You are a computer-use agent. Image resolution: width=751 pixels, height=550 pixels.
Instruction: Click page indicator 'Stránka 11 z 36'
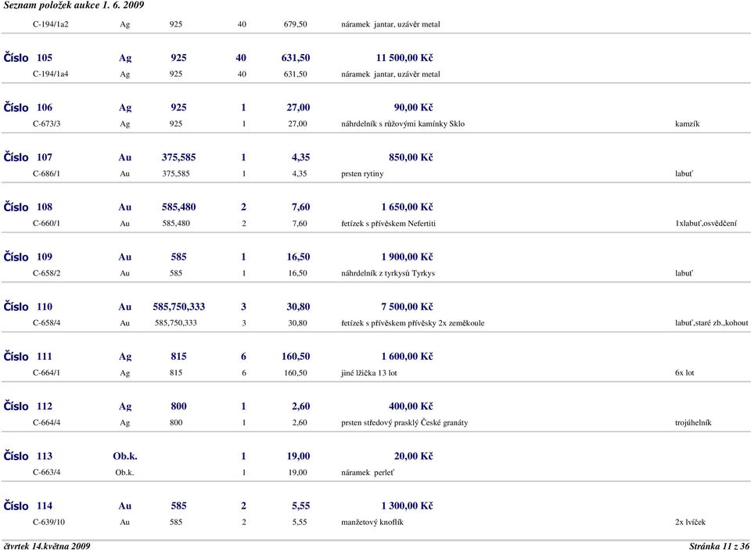coord(717,545)
